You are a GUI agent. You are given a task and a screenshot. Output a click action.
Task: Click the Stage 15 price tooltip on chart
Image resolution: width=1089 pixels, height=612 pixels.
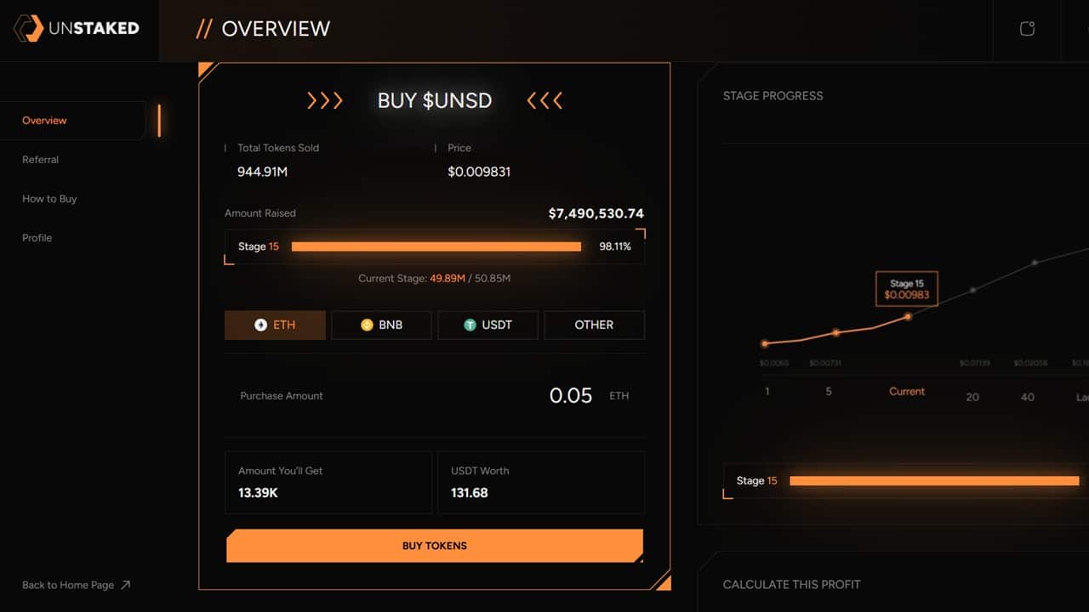tap(906, 289)
